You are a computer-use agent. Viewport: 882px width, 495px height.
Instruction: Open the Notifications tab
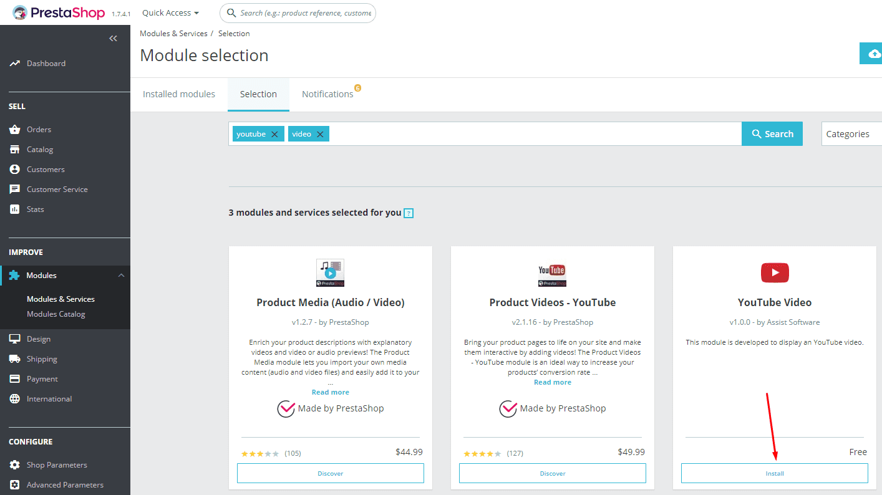coord(328,94)
